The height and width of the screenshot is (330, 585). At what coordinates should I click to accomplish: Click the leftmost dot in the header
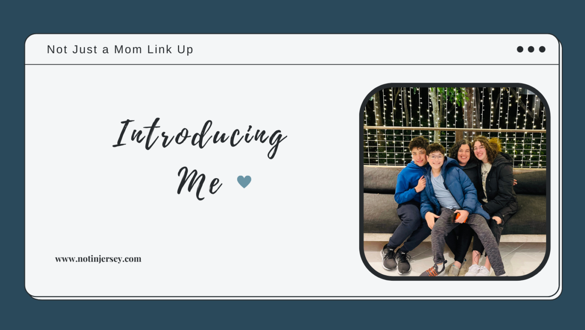click(520, 49)
